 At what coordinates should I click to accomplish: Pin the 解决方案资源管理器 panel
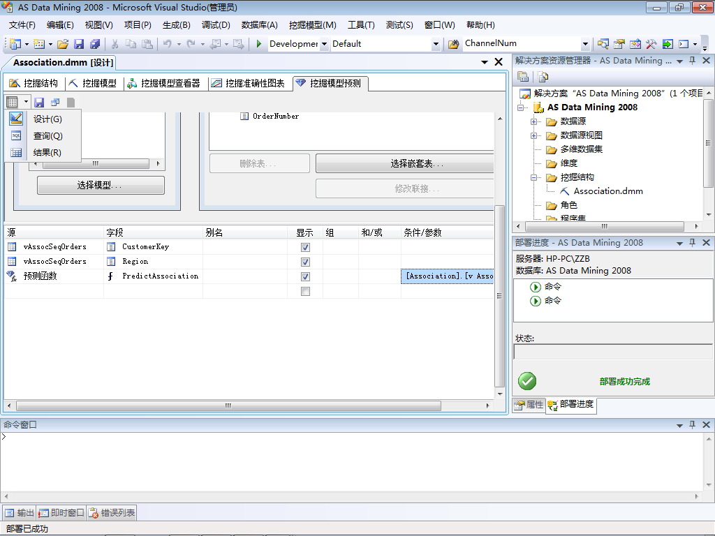[692, 60]
